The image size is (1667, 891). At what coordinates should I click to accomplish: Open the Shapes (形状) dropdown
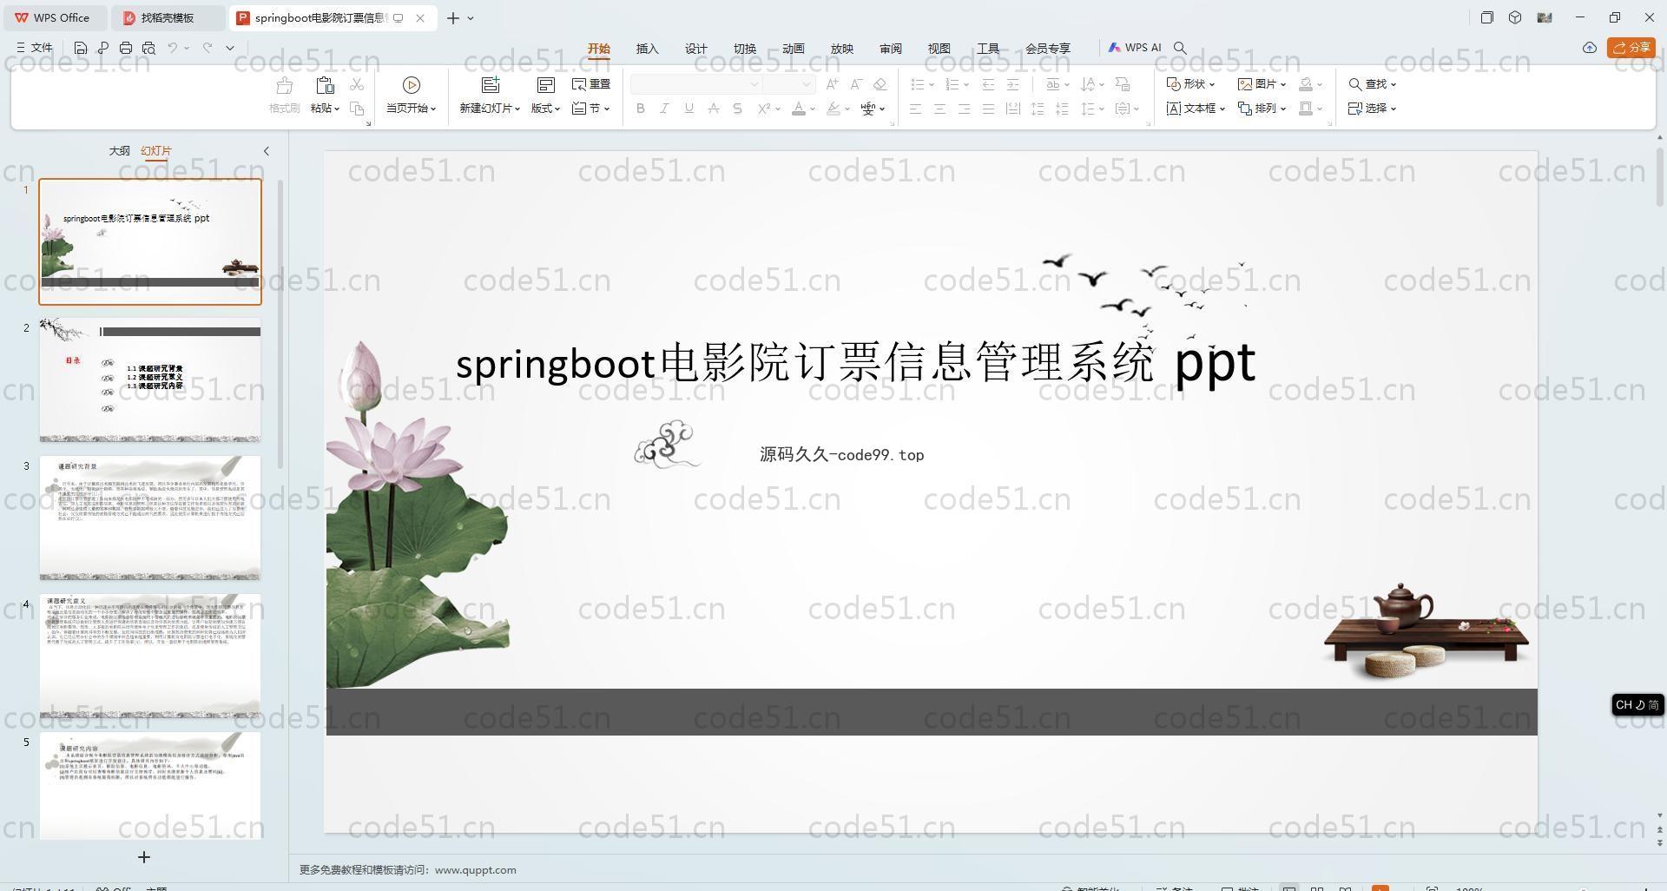pos(1190,84)
